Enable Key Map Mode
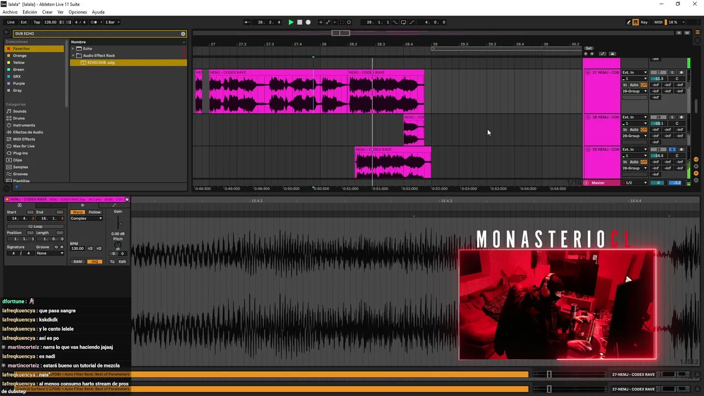The image size is (704, 396). (644, 22)
